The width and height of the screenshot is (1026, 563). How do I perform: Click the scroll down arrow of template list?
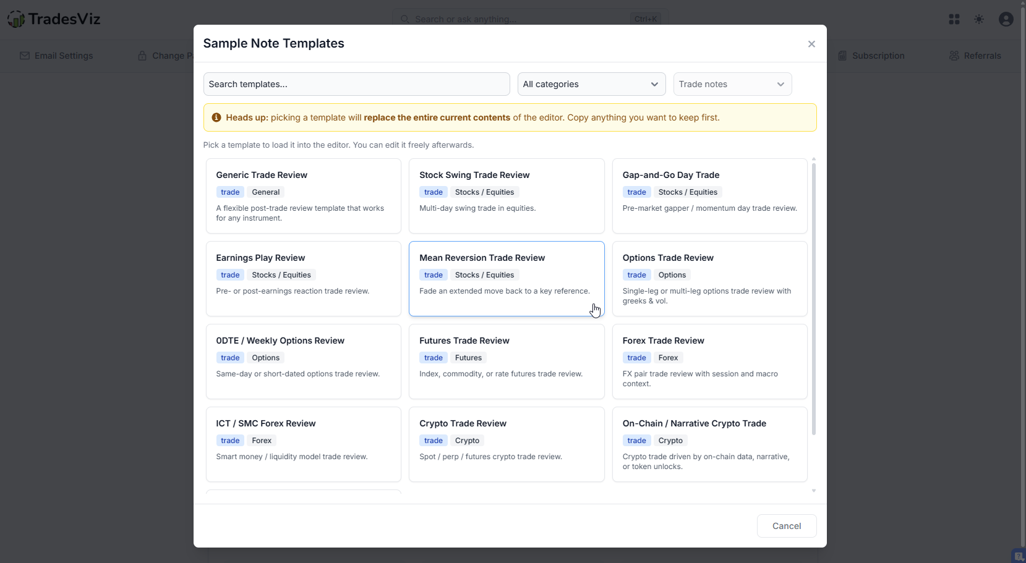coord(814,491)
